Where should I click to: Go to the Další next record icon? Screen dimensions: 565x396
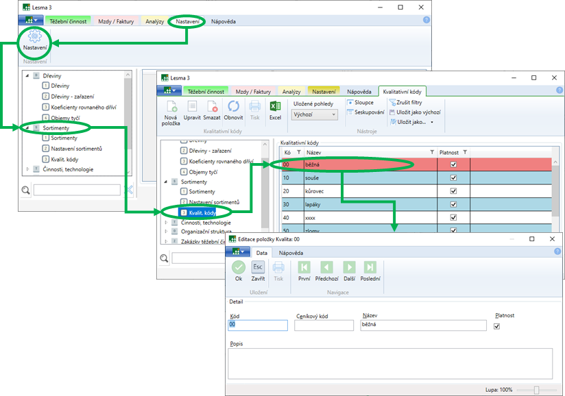click(349, 268)
